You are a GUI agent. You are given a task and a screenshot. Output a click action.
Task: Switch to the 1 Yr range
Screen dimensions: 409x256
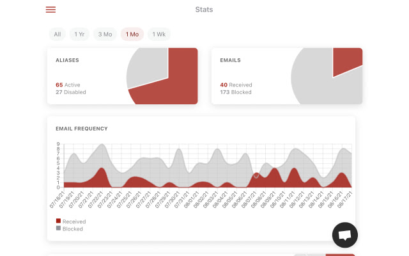79,34
